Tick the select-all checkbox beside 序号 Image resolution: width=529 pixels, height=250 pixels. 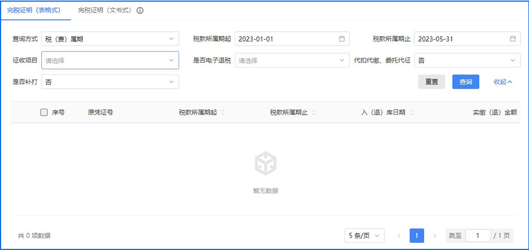point(44,112)
